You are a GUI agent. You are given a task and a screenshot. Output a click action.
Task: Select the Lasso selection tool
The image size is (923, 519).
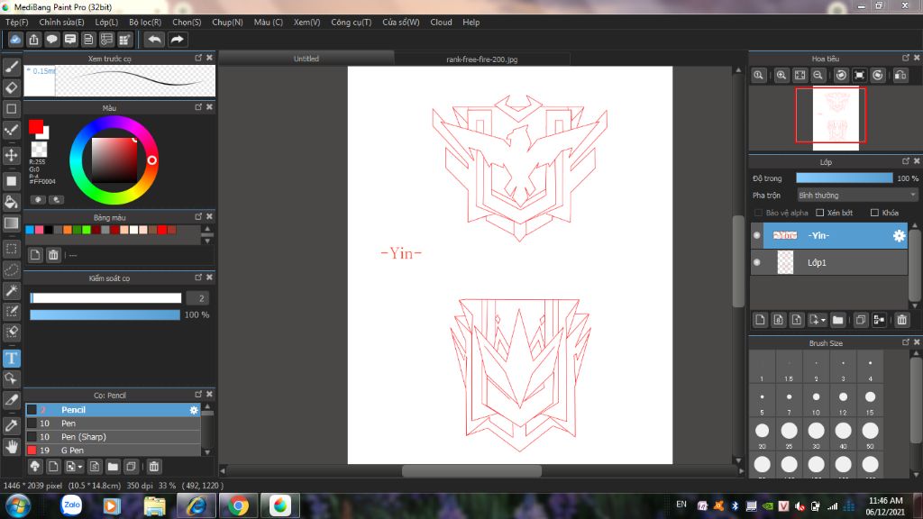pyautogui.click(x=11, y=269)
